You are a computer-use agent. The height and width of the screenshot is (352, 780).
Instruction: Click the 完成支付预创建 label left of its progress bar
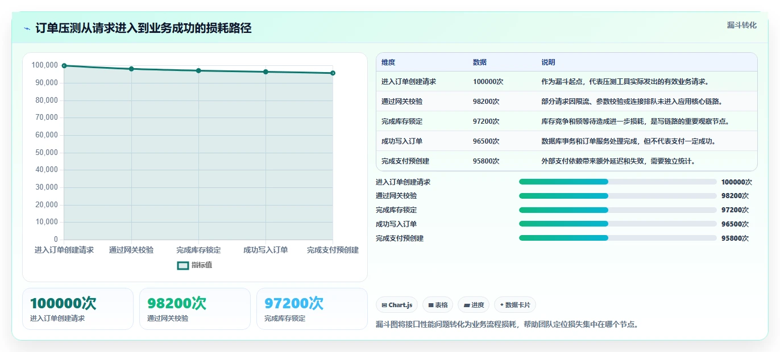point(400,238)
